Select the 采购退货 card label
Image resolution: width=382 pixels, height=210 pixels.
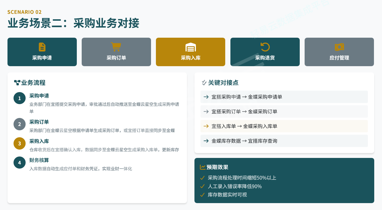[x=265, y=58]
